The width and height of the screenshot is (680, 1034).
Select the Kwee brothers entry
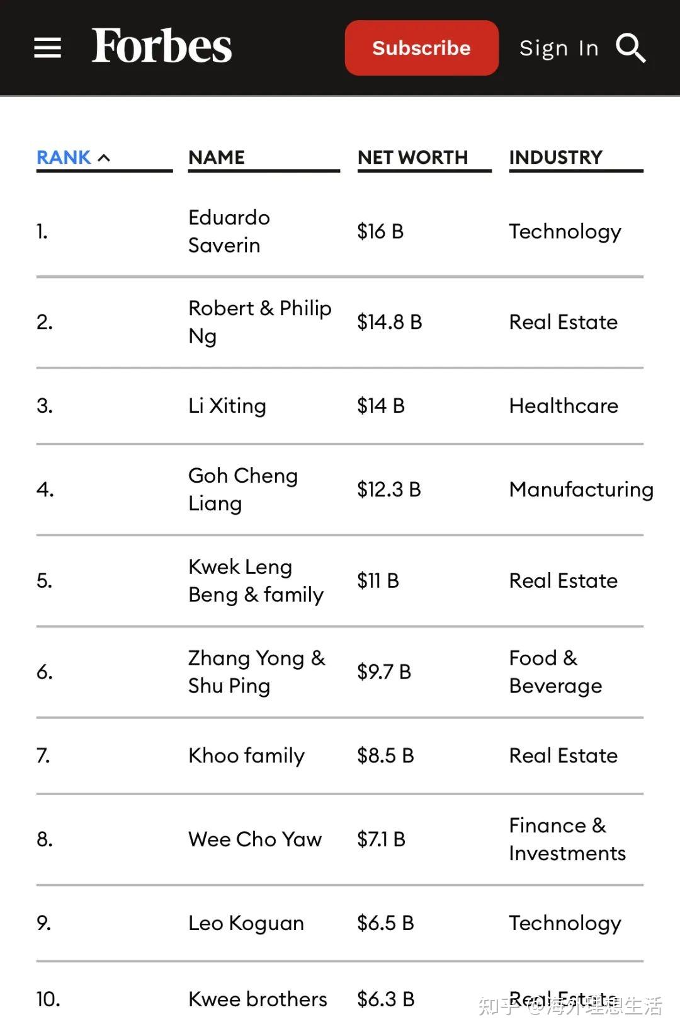(x=258, y=999)
